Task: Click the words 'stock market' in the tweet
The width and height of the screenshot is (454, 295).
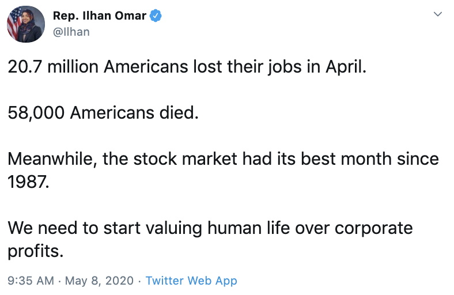Action: [x=186, y=159]
